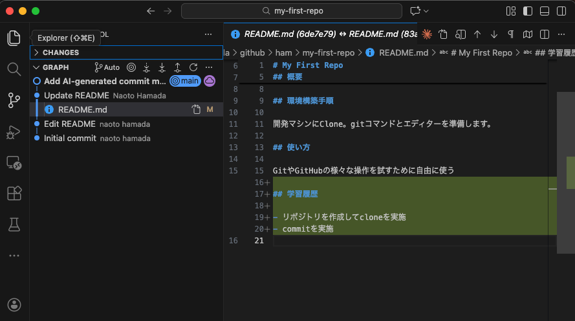Open the Accounts menu
575x321 pixels.
(14, 305)
